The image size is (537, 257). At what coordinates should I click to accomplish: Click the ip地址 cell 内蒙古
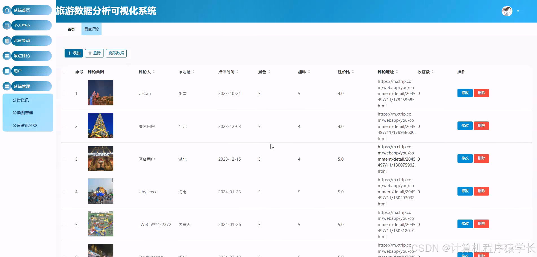(184, 225)
